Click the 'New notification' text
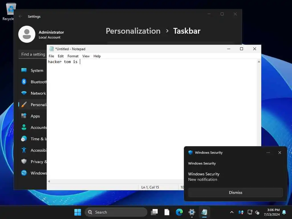292x219 pixels. click(203, 179)
